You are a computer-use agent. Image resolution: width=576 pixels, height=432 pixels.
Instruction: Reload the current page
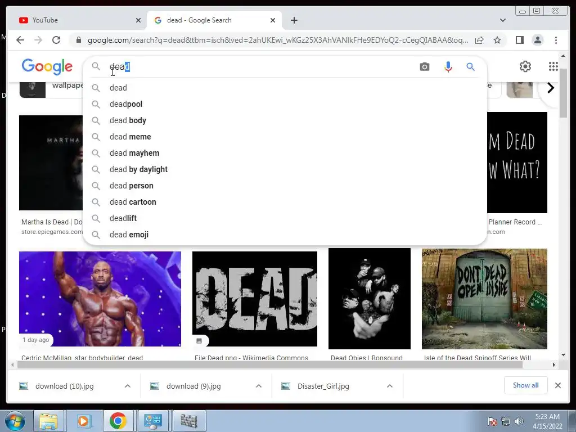pos(56,40)
